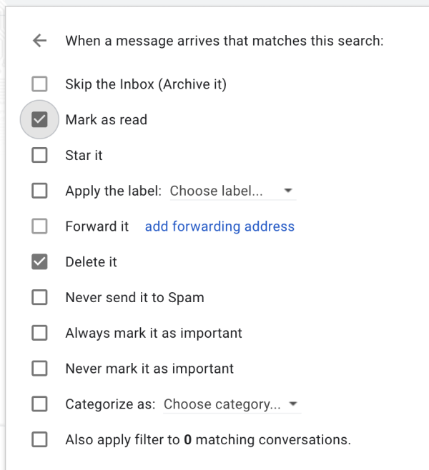Screen dimensions: 429x470
Task: Enable Never send it to Spam
Action: [x=39, y=298]
